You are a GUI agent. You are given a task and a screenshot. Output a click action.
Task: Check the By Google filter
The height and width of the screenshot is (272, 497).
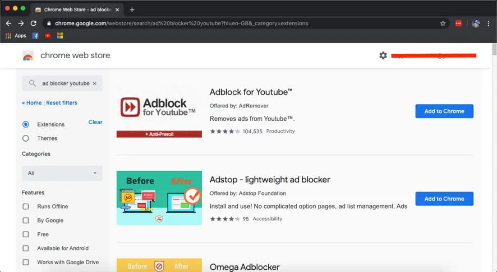pos(26,221)
